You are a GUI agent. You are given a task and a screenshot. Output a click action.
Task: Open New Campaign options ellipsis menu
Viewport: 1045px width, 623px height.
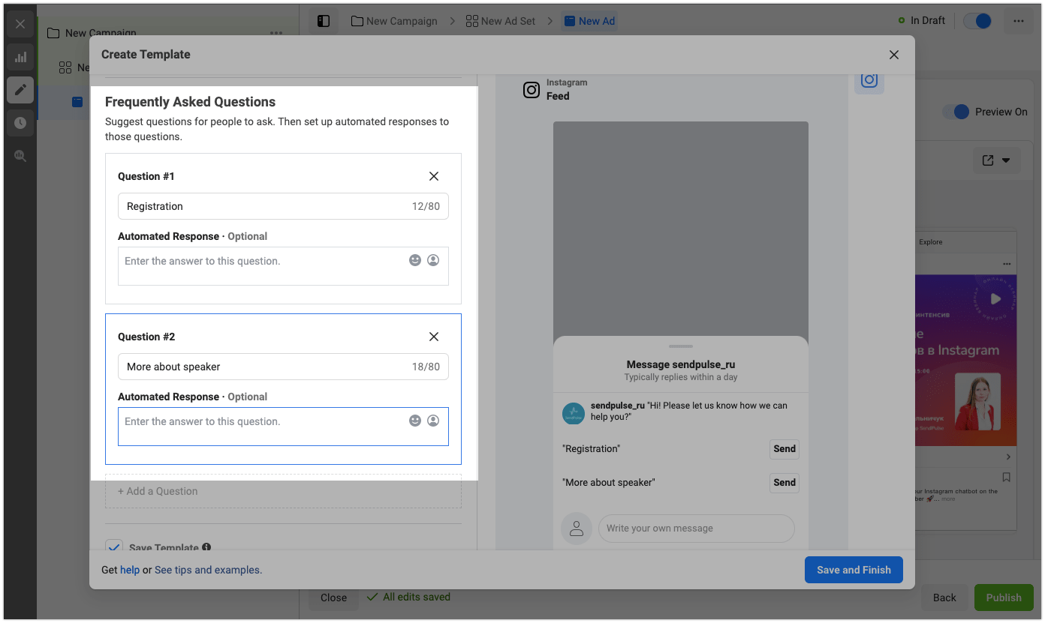point(276,33)
